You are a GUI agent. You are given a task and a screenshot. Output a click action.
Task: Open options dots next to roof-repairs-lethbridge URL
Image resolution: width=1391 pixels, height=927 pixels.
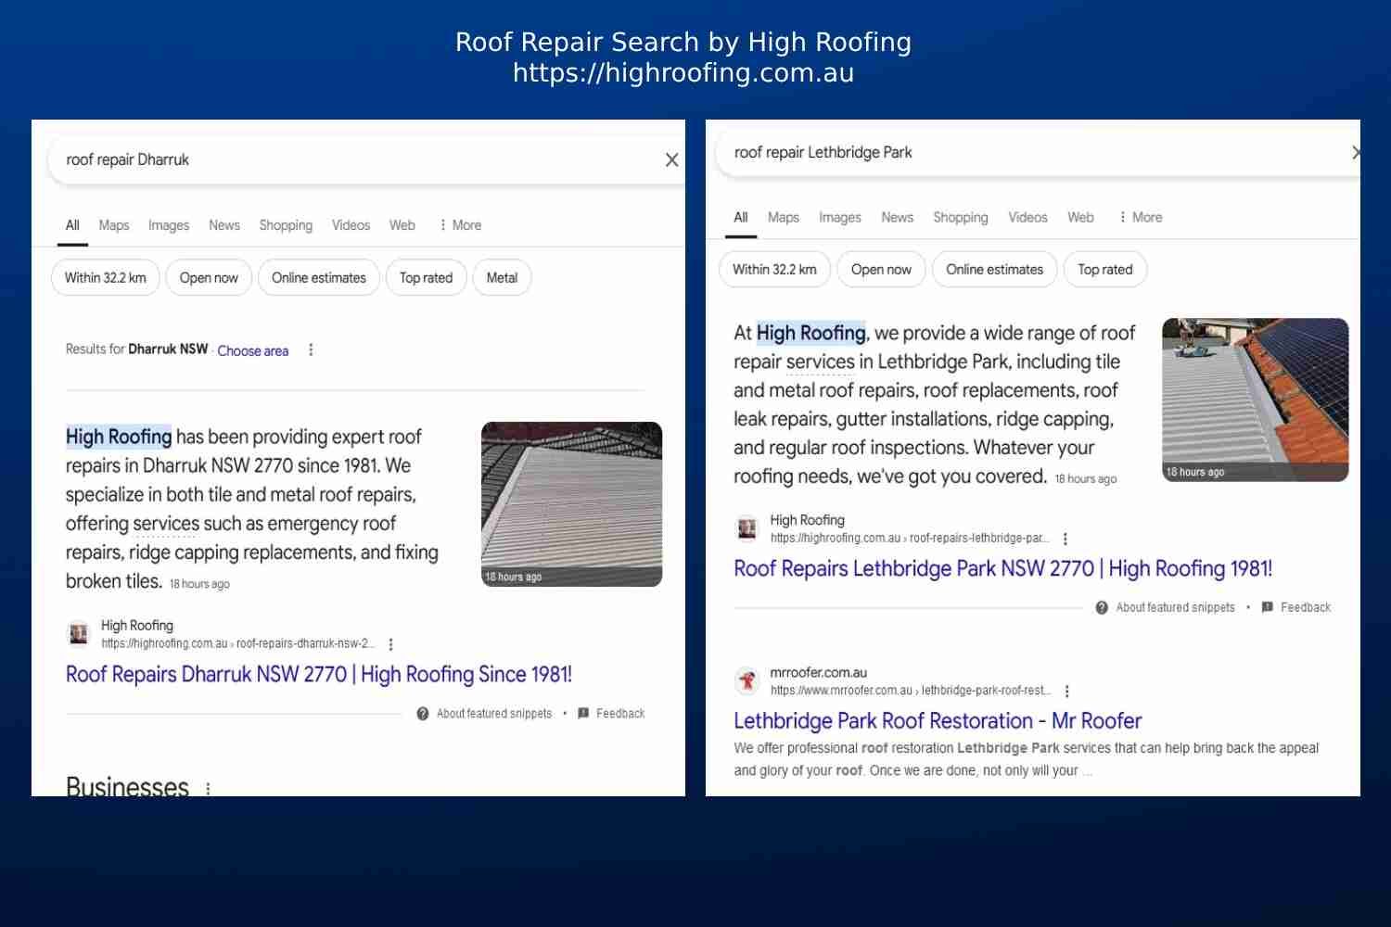(x=1066, y=539)
